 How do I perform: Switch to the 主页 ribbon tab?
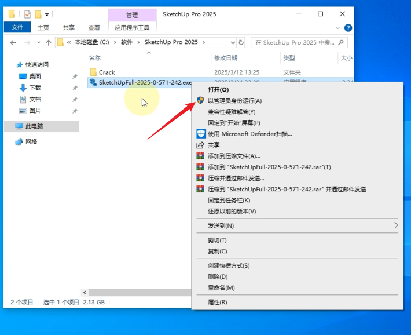tap(43, 28)
